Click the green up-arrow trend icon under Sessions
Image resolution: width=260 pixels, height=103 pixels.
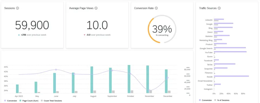pos(19,35)
